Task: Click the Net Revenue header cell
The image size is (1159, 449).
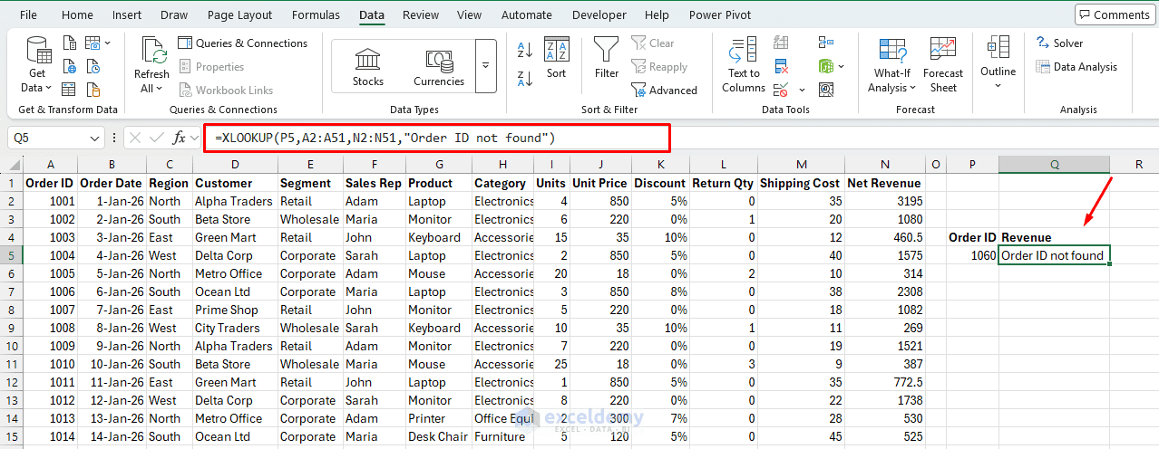Action: tap(884, 183)
